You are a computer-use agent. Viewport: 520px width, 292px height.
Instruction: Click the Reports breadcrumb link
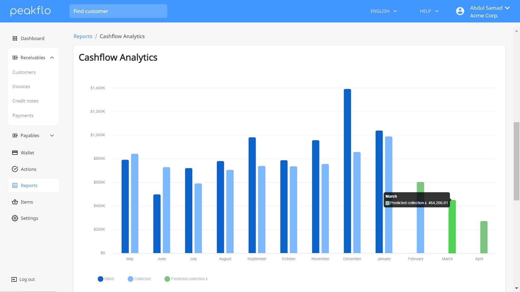(83, 36)
